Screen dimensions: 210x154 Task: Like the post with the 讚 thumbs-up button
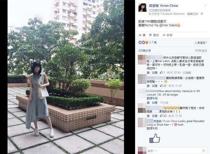[x=142, y=35]
